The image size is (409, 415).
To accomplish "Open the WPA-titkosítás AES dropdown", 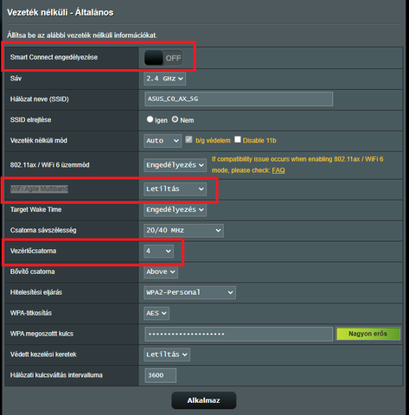I will coord(157,313).
